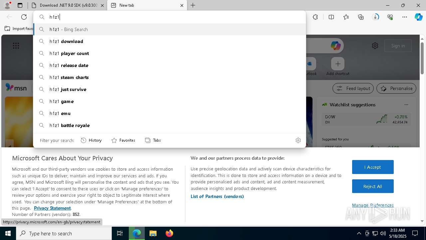This screenshot has width=426, height=240.
Task: Select the 'h1z1 just survive' suggestion
Action: coord(169,89)
